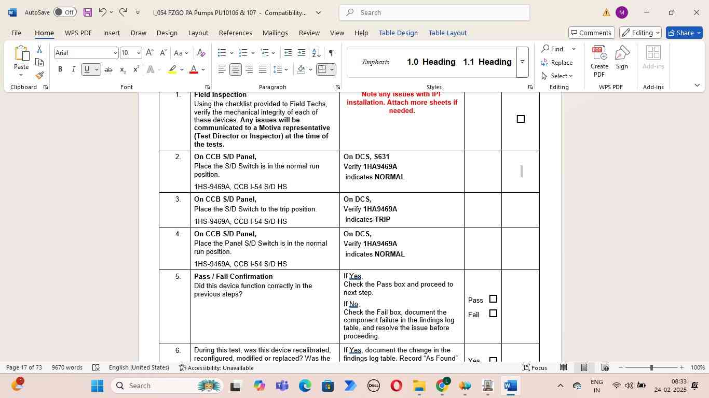Apply Strikethrough formatting

click(108, 69)
